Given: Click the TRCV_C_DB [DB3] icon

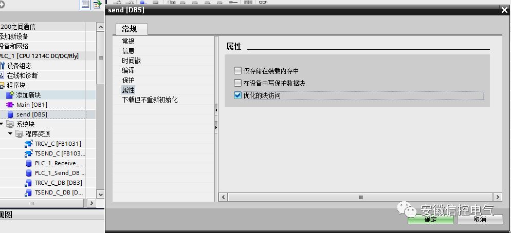Looking at the screenshot, I should point(29,183).
